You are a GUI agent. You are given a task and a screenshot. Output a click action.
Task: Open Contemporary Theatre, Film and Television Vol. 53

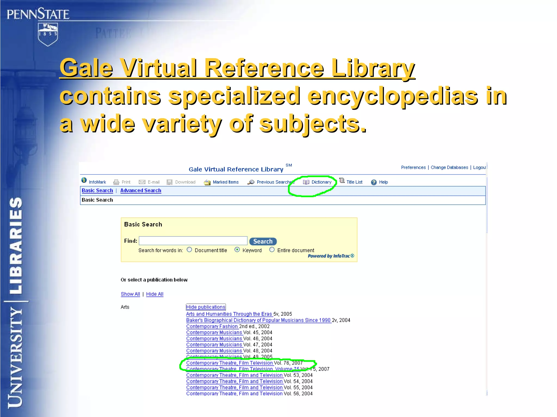pyautogui.click(x=234, y=375)
